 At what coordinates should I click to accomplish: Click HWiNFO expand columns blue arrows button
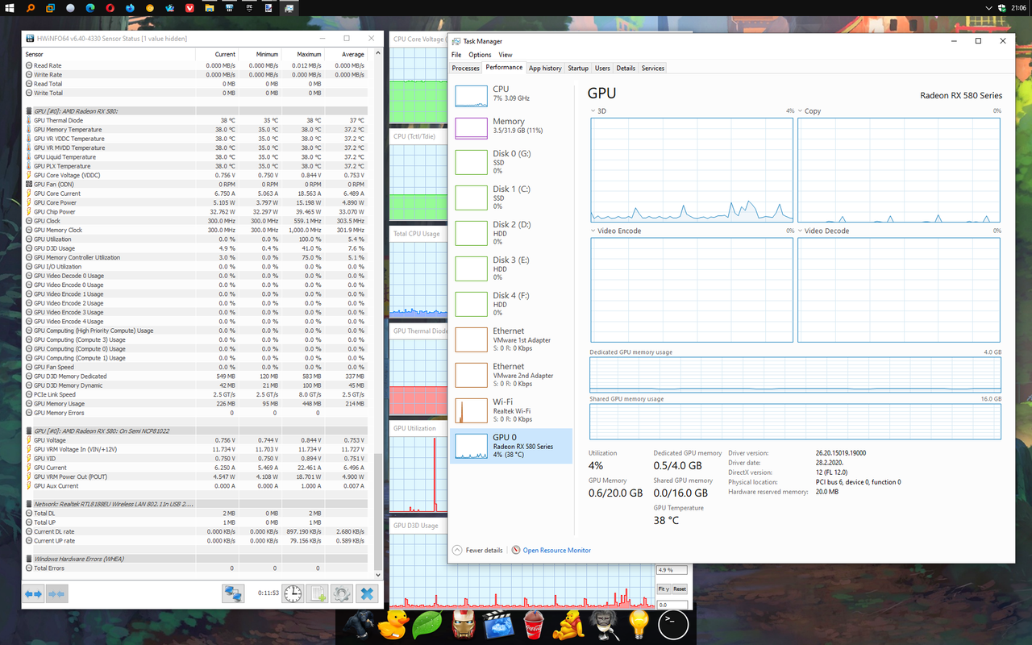[34, 594]
